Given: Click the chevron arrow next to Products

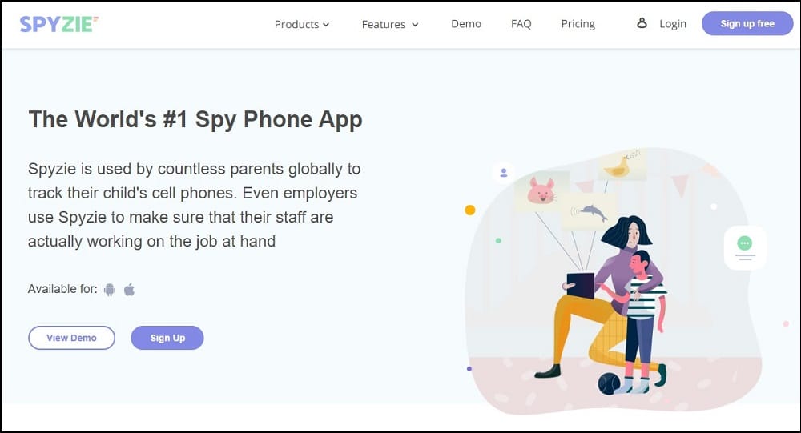Looking at the screenshot, I should [x=326, y=25].
